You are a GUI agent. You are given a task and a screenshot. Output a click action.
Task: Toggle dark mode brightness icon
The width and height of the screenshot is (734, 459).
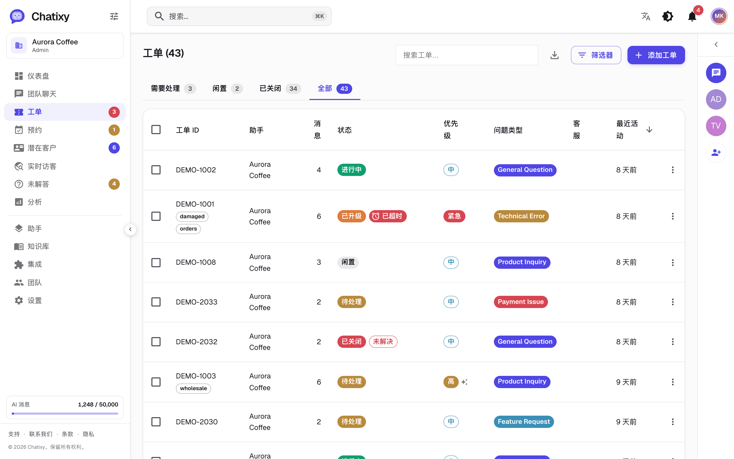(667, 16)
